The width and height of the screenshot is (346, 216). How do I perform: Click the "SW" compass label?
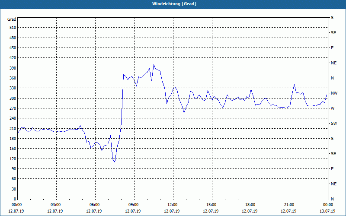point(334,124)
